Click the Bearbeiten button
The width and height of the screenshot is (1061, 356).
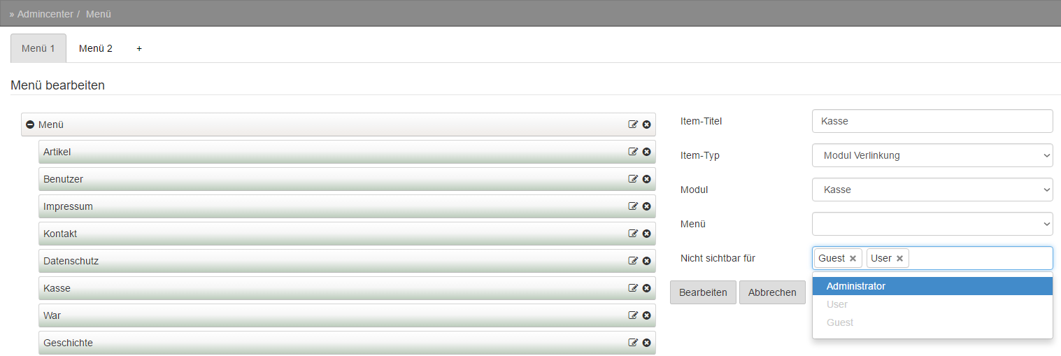pos(703,292)
